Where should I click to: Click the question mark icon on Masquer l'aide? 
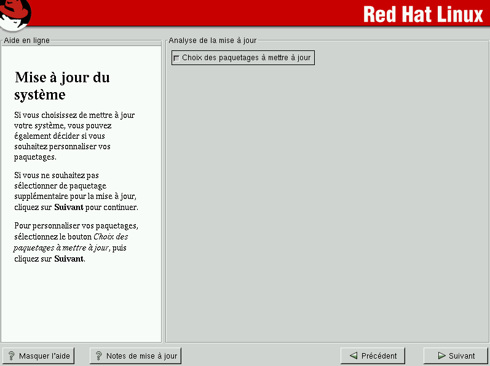pyautogui.click(x=11, y=356)
